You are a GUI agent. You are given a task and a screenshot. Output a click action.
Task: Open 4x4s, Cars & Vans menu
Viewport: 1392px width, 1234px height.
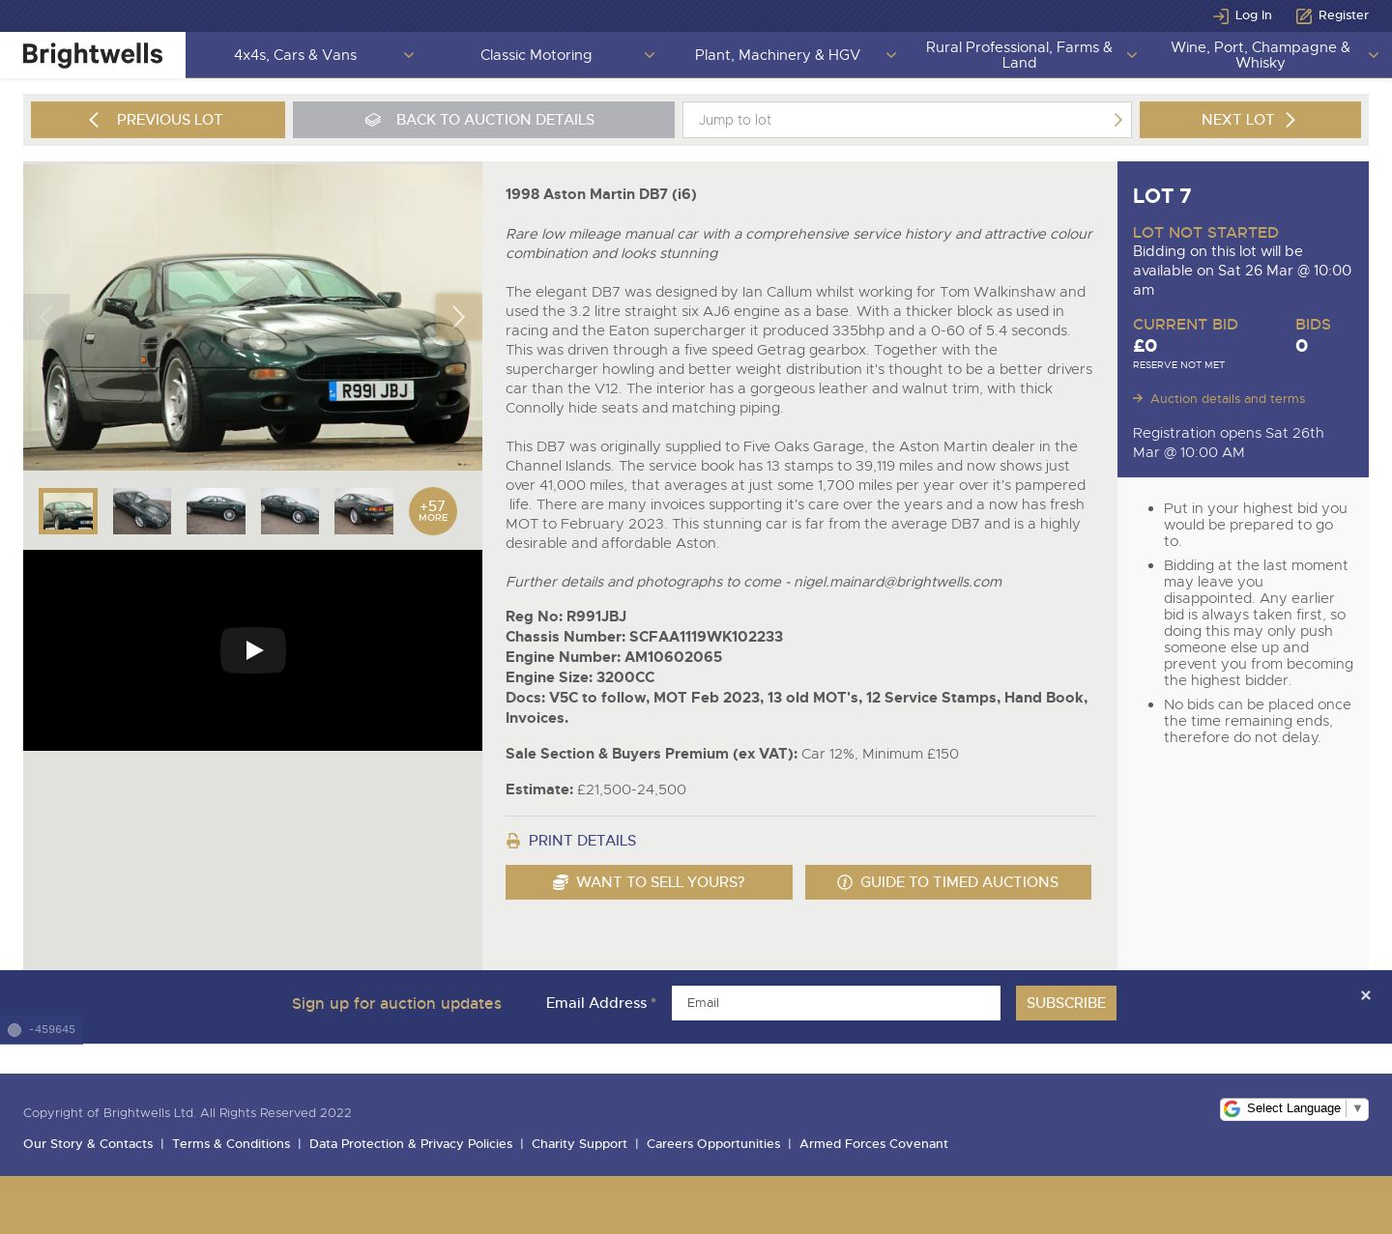click(x=295, y=55)
